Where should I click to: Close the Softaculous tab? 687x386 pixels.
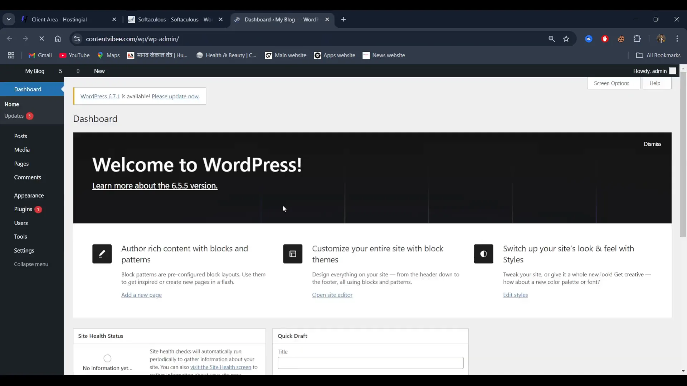[221, 20]
